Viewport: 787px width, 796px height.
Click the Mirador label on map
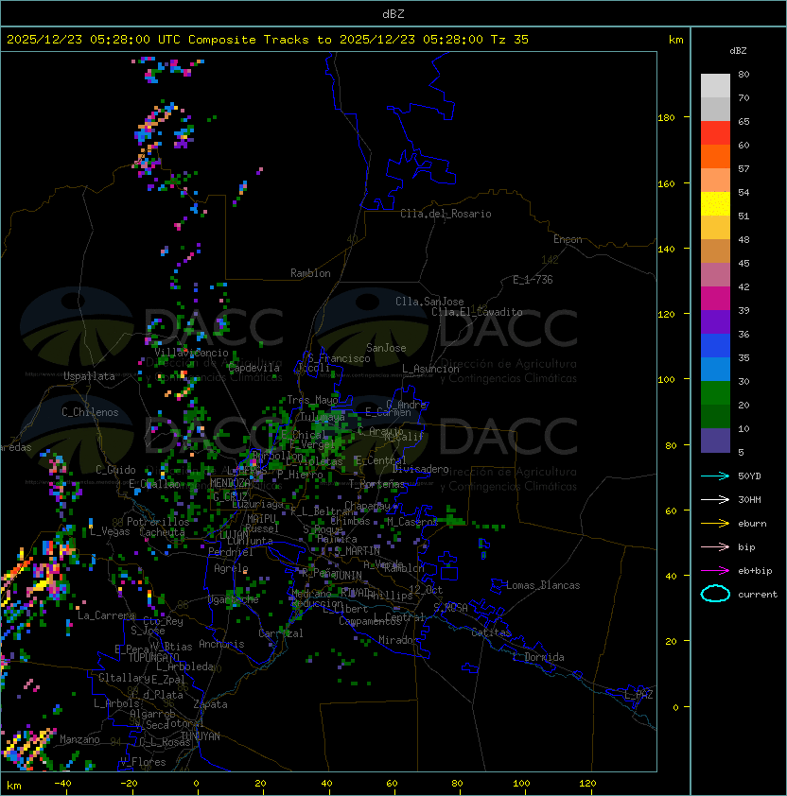pyautogui.click(x=399, y=640)
